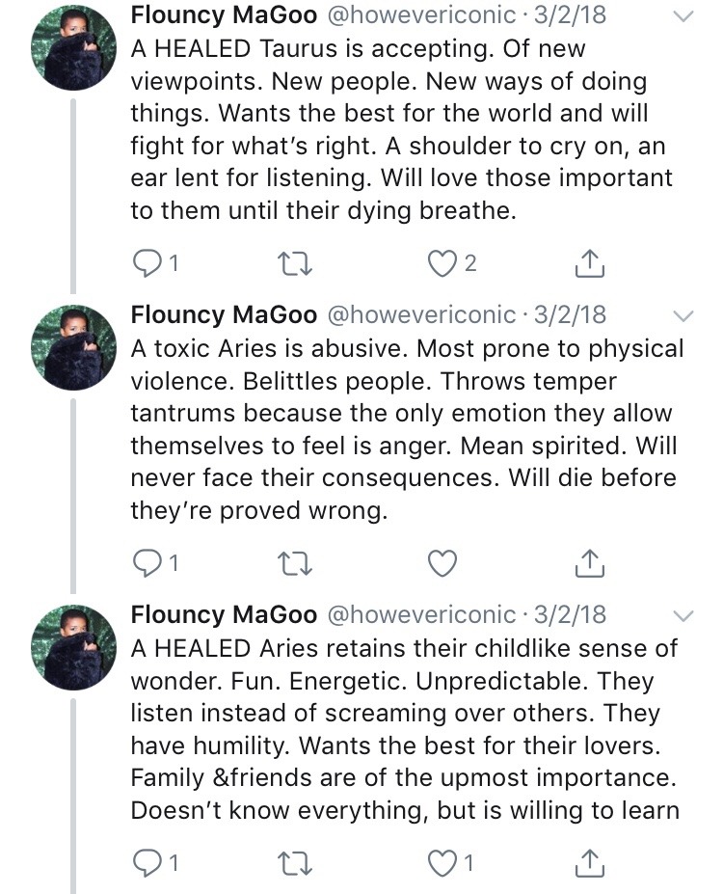Image resolution: width=723 pixels, height=894 pixels.
Task: Retweet the toxic Aries tweet
Action: [294, 563]
